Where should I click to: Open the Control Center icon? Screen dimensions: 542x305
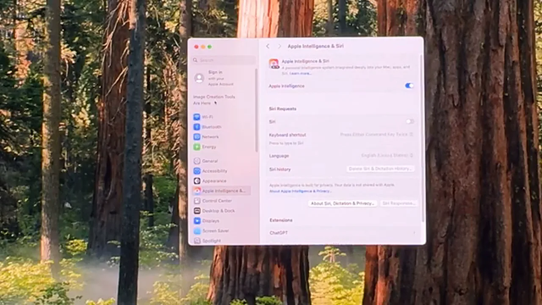pyautogui.click(x=197, y=201)
